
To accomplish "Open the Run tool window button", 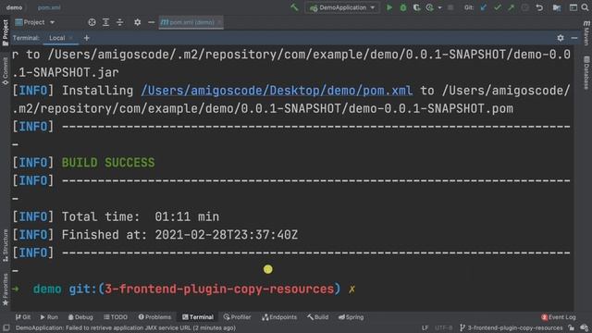I will tap(49, 317).
